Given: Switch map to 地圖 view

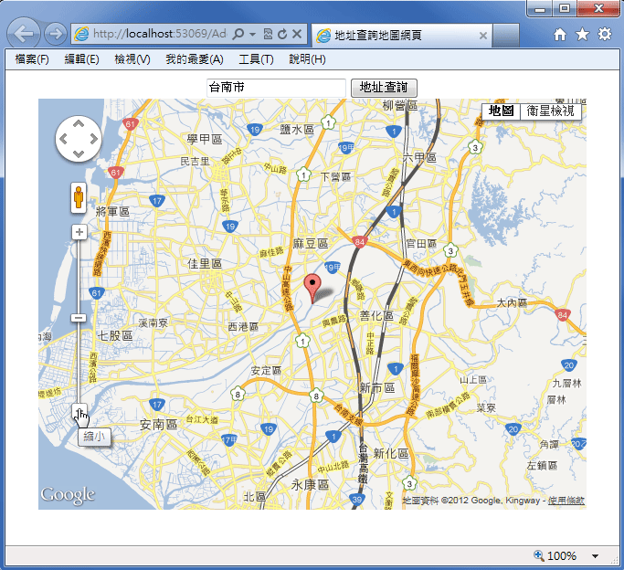Looking at the screenshot, I should (501, 111).
